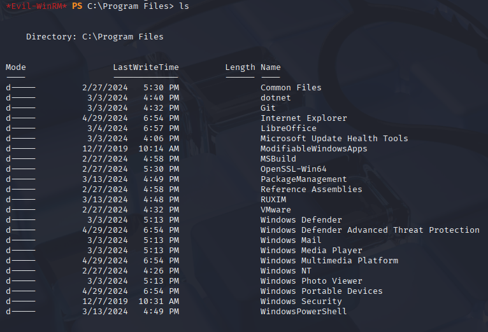The image size is (488, 332).
Task: Select the 'OpenSSL-Win64' directory name
Action: click(294, 169)
